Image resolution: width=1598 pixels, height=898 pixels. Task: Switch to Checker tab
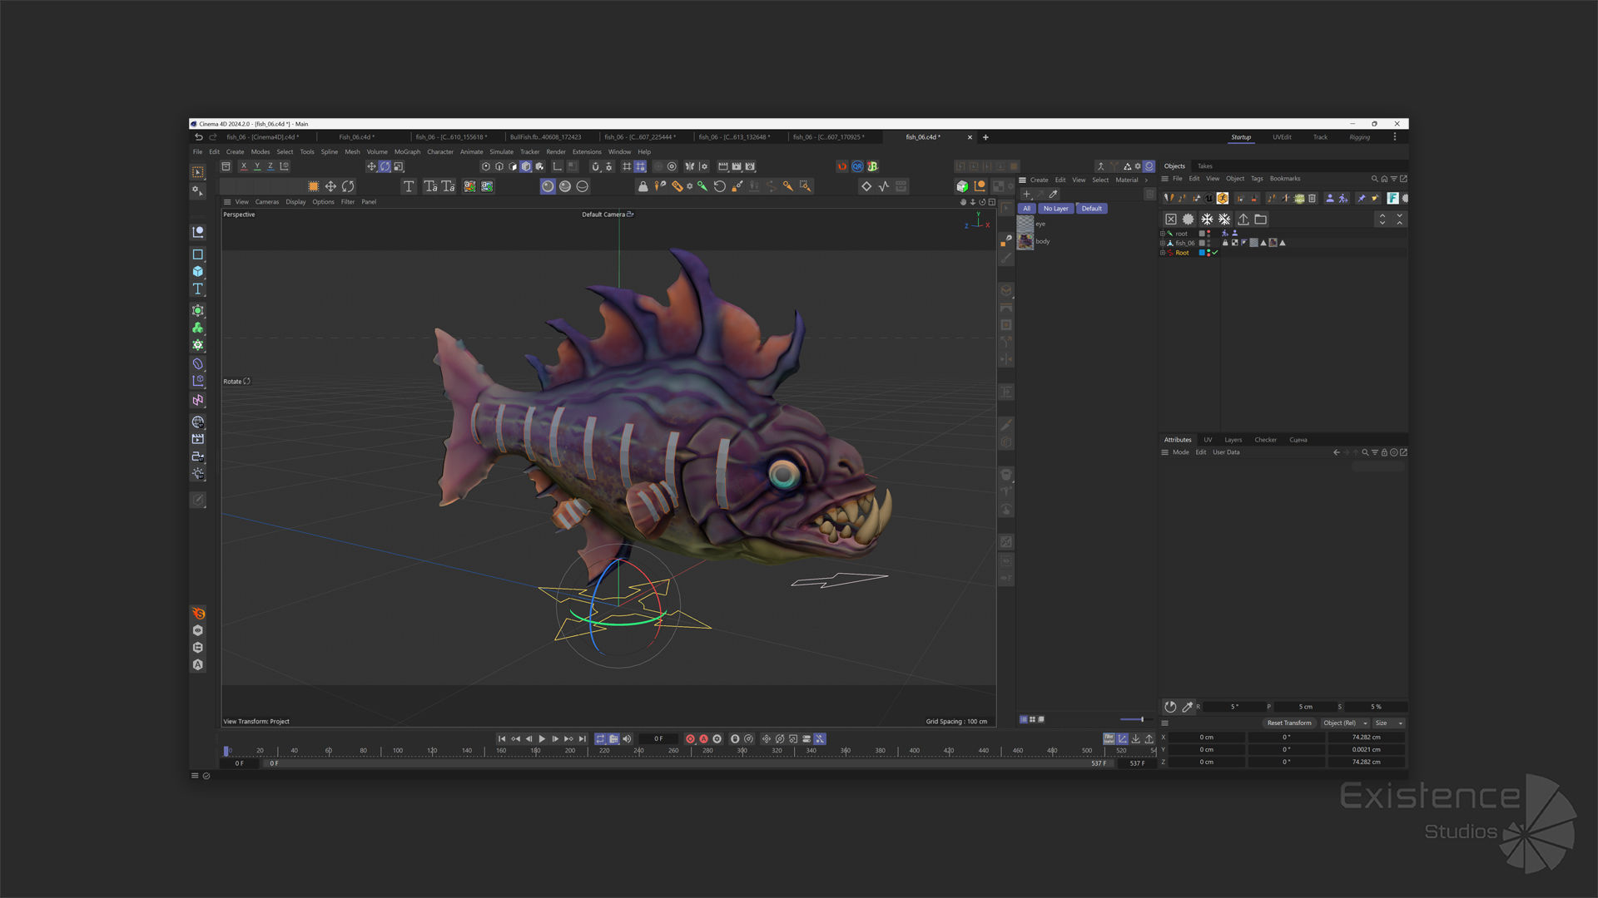pyautogui.click(x=1265, y=440)
